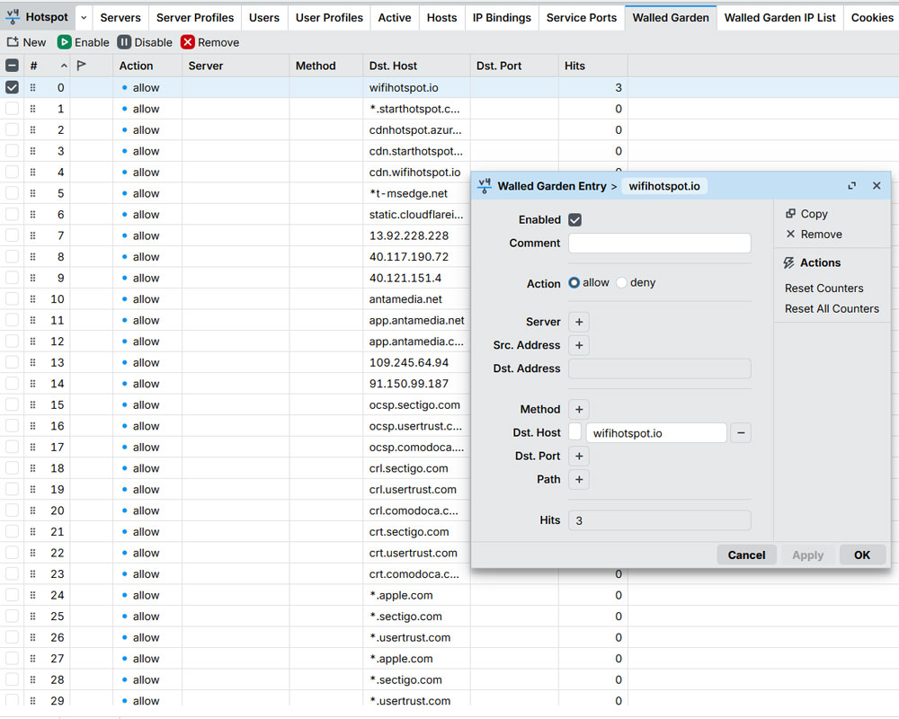
Task: Uncheck the row 0 selection checkbox
Action: click(x=12, y=88)
